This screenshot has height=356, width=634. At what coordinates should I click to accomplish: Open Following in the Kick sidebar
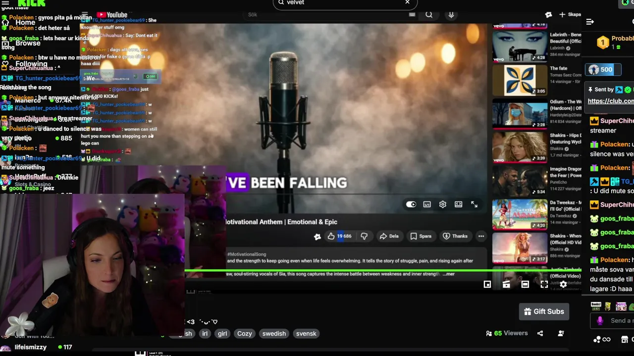[x=25, y=64]
